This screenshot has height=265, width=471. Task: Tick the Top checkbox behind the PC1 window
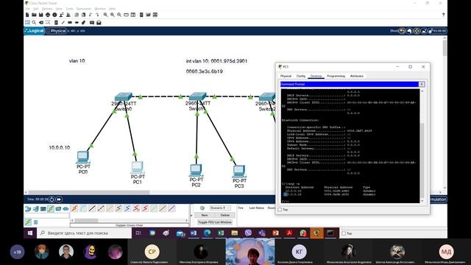[344, 233]
